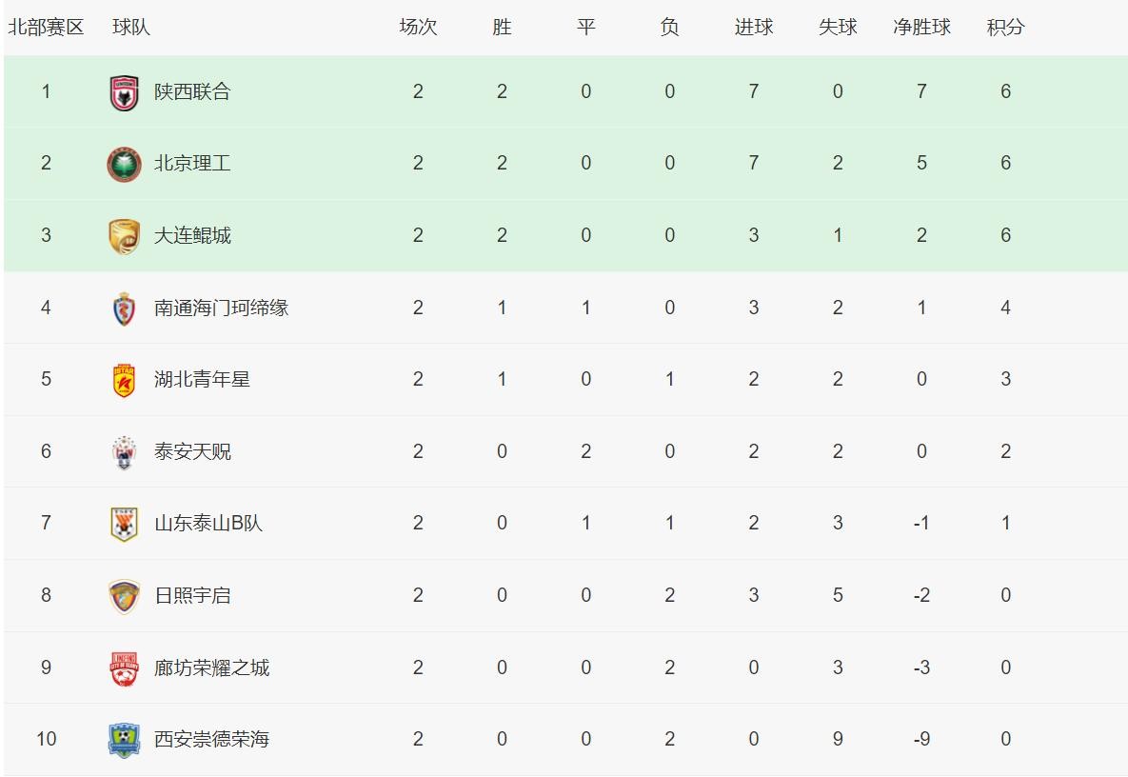This screenshot has height=777, width=1128.
Task: Select the 进球 column header
Action: coord(753,28)
